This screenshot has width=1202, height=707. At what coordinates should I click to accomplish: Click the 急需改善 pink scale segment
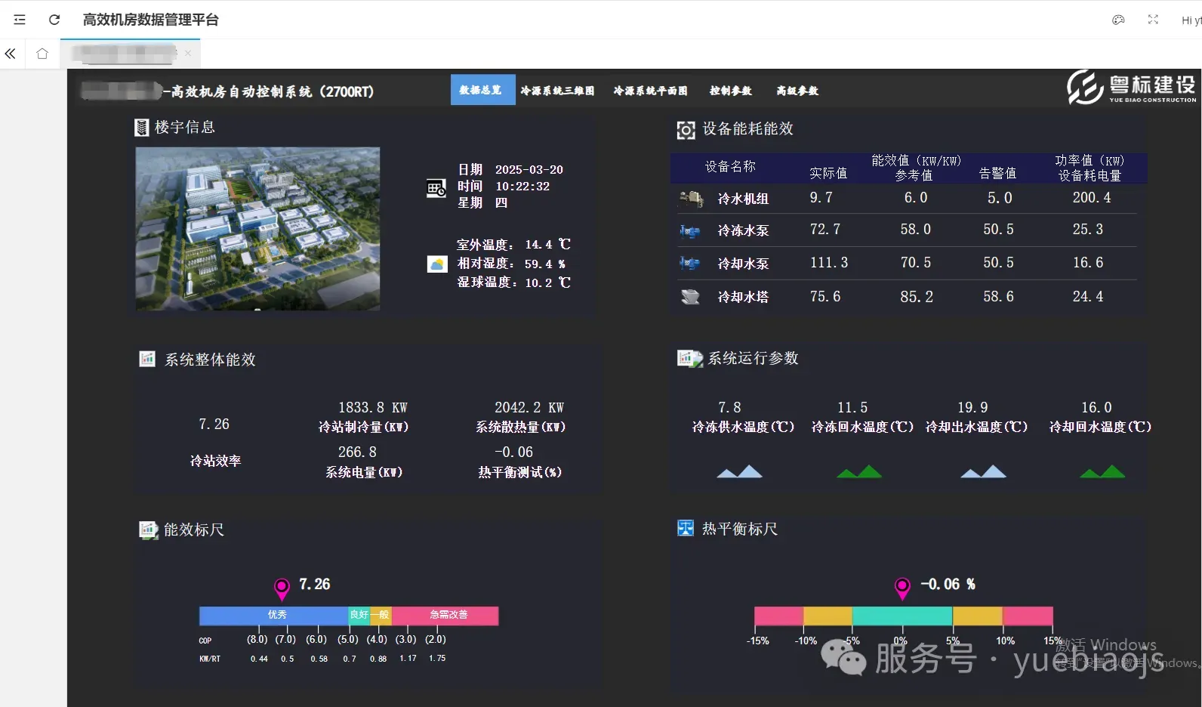pyautogui.click(x=445, y=615)
